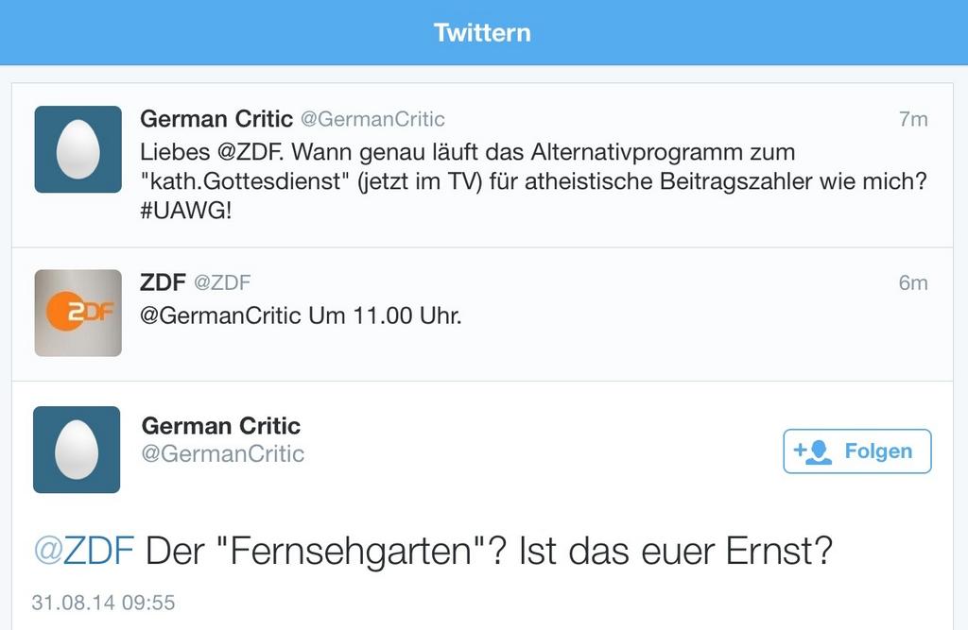Click the gray @ZDF handle beside the ZDF name

222,283
